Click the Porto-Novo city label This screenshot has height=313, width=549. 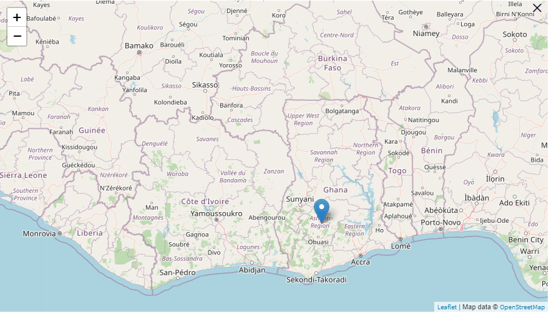(x=440, y=222)
